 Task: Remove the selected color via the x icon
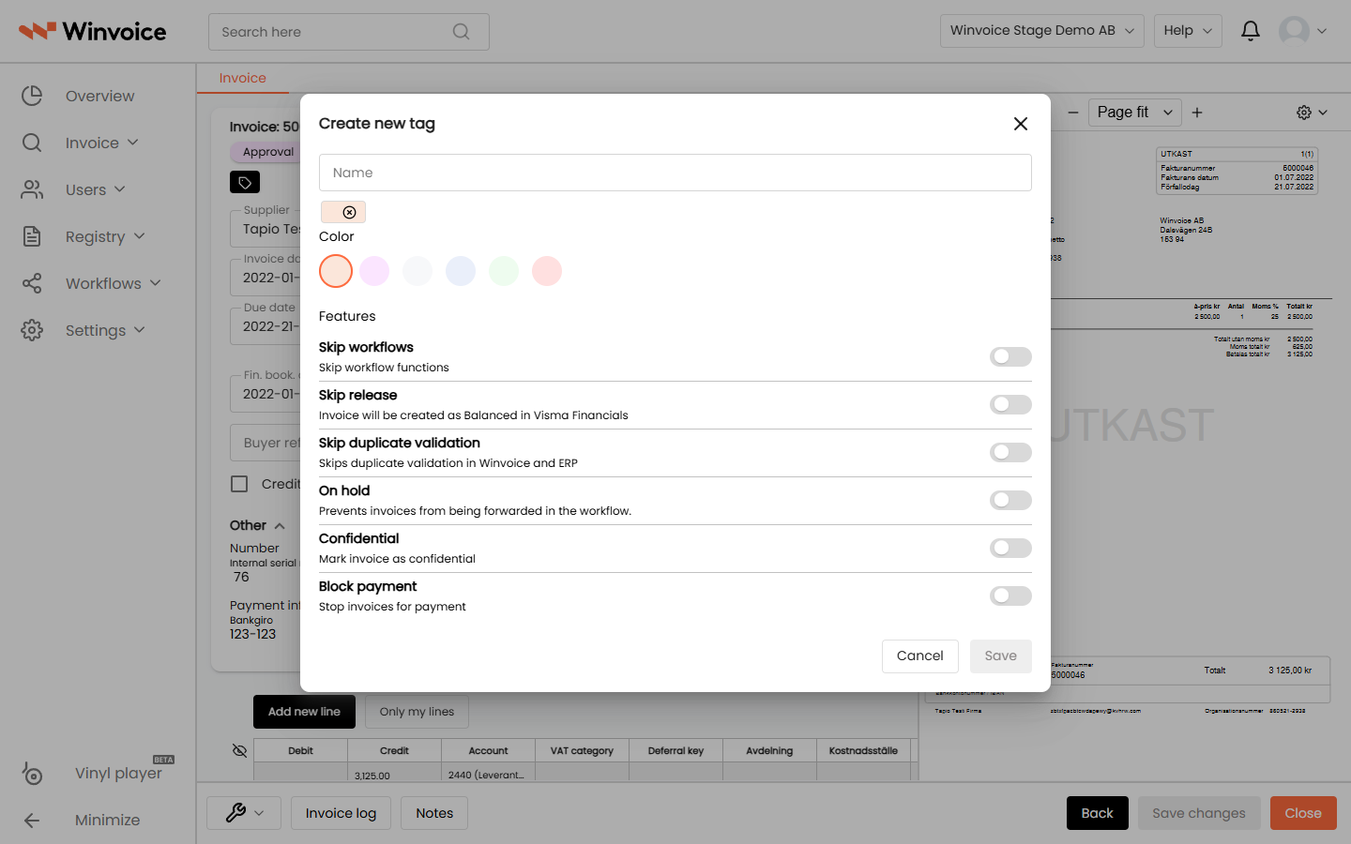pyautogui.click(x=349, y=212)
